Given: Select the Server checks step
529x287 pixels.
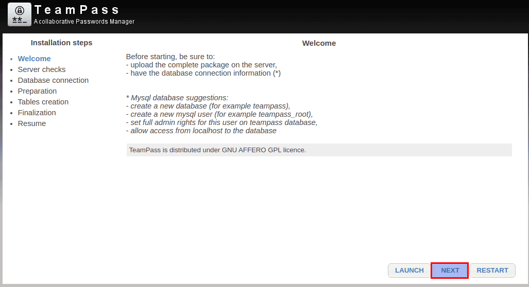Looking at the screenshot, I should click(42, 69).
